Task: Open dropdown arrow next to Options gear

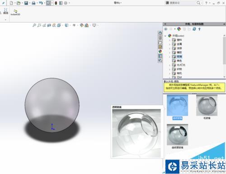Action: coord(69,3)
